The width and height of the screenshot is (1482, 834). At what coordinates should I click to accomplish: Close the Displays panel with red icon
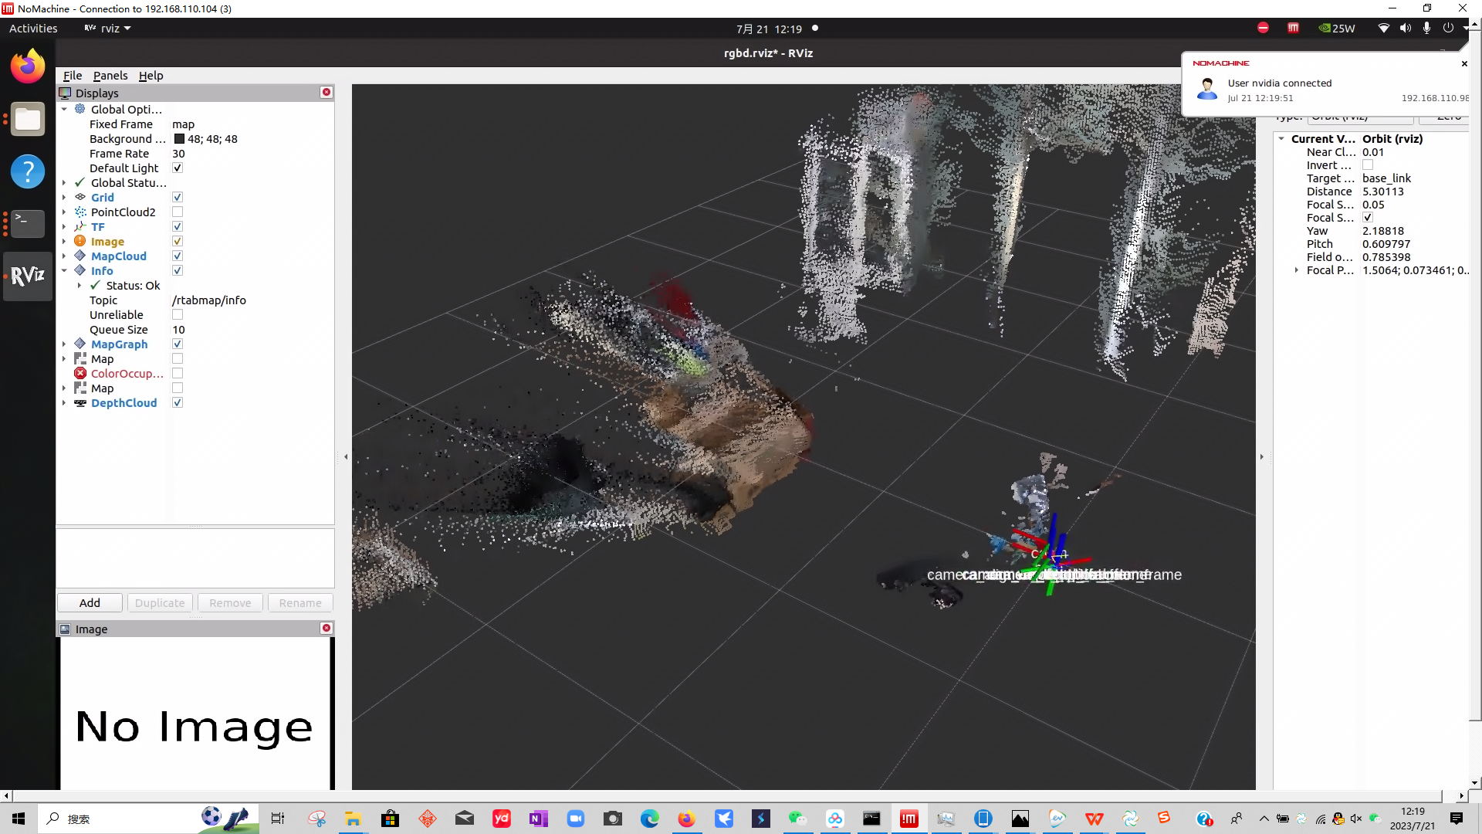pyautogui.click(x=327, y=93)
